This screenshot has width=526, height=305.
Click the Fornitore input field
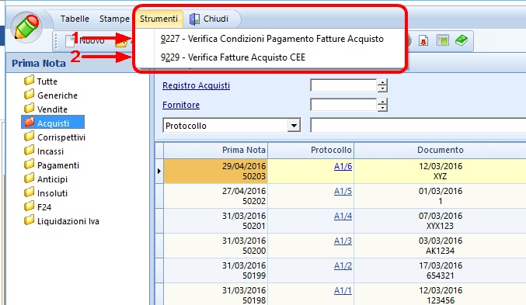coord(343,105)
